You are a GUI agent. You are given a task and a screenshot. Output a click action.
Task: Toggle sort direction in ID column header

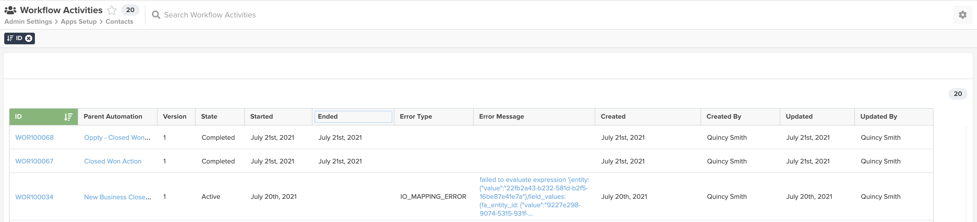pyautogui.click(x=68, y=117)
